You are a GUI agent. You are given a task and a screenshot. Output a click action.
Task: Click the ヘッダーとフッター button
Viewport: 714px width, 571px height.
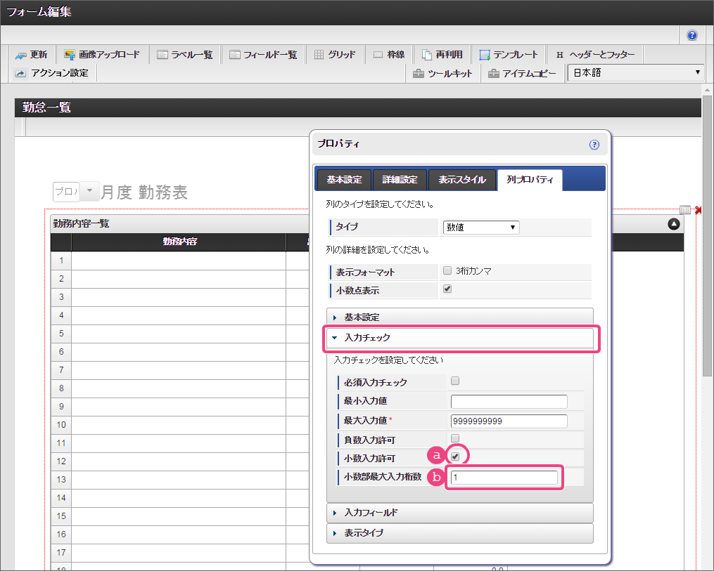tap(594, 55)
